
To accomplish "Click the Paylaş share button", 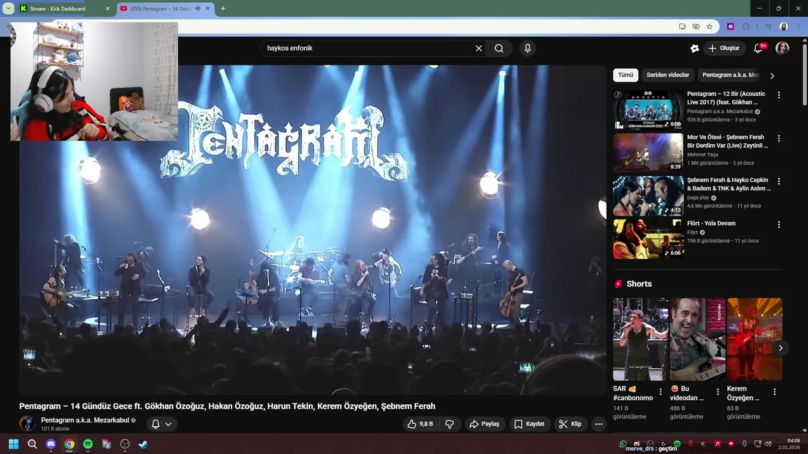I will 484,424.
